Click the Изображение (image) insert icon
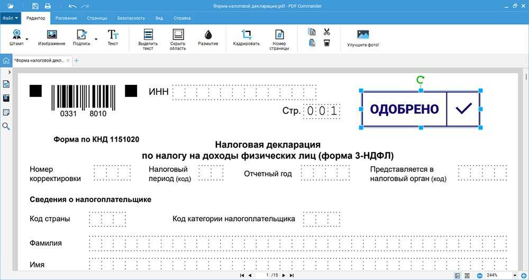 (x=51, y=35)
